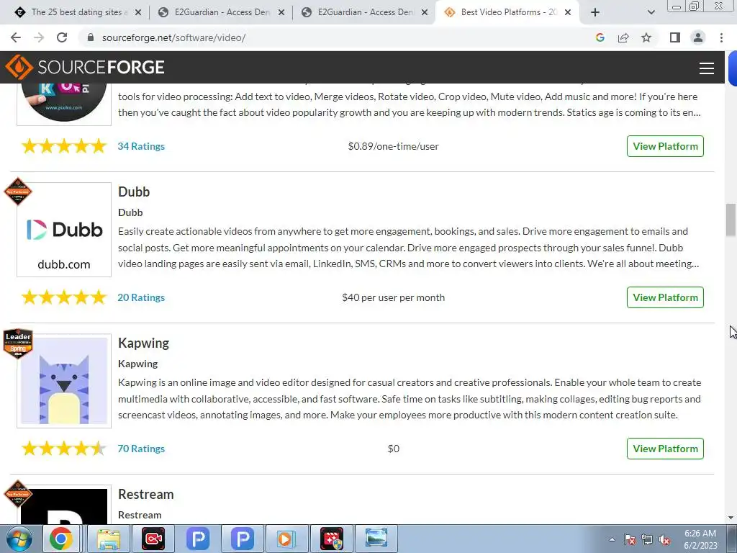Click the Restream Top Performer badge

pos(18,494)
